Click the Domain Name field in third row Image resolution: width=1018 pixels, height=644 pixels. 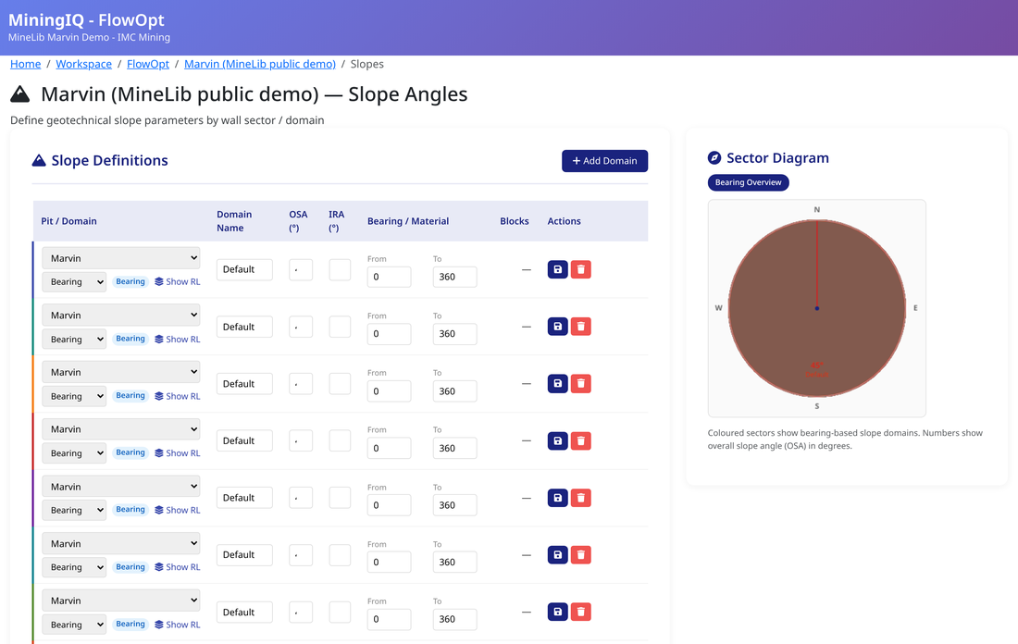click(x=244, y=384)
